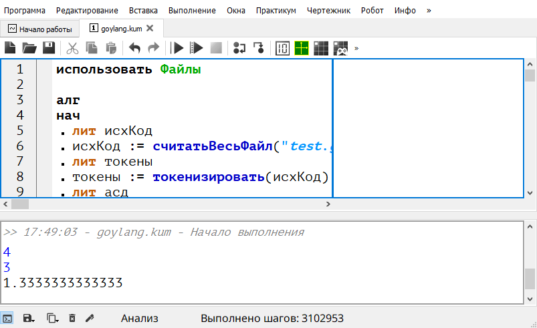Image resolution: width=537 pixels, height=328 pixels.
Task: Open a file with the folder icon
Action: click(x=29, y=48)
